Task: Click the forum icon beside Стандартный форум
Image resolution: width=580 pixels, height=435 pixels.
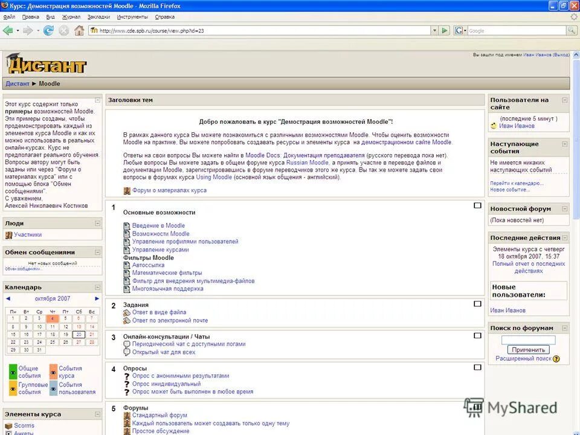Action: 127,416
